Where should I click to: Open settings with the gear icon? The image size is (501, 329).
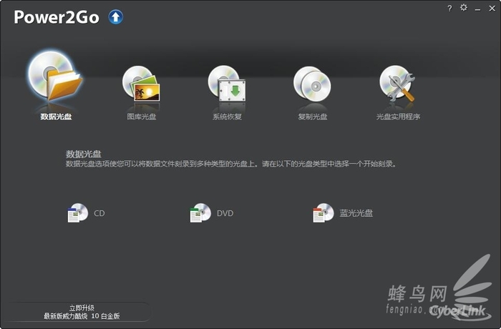point(464,7)
